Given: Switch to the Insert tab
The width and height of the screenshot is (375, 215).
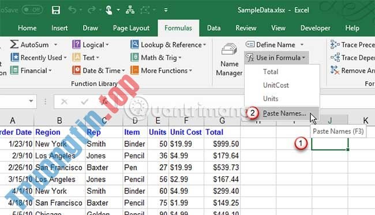Looking at the screenshot, I should point(59,28).
